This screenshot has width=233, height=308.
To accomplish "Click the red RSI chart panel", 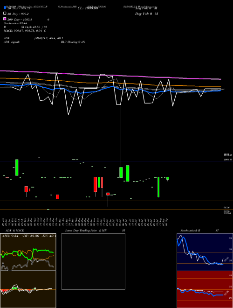I will (205, 289).
